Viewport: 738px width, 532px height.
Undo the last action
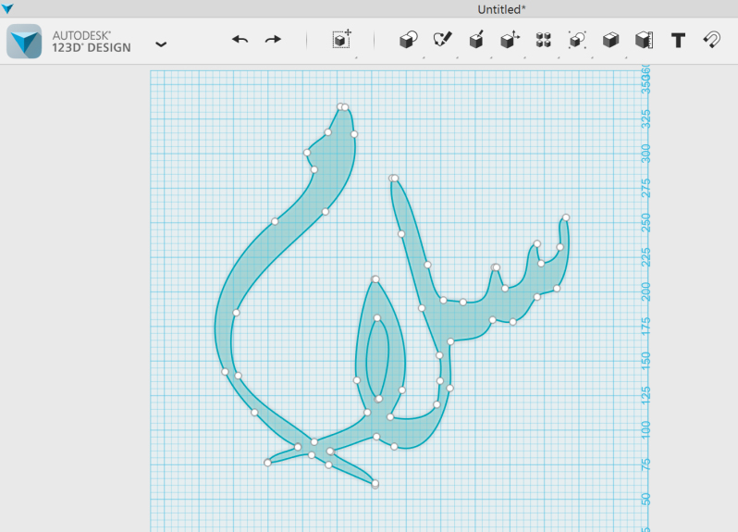click(240, 40)
